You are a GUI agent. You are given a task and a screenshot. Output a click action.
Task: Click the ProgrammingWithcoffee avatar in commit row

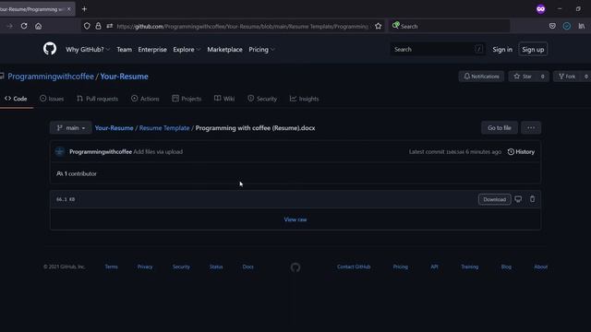point(59,151)
